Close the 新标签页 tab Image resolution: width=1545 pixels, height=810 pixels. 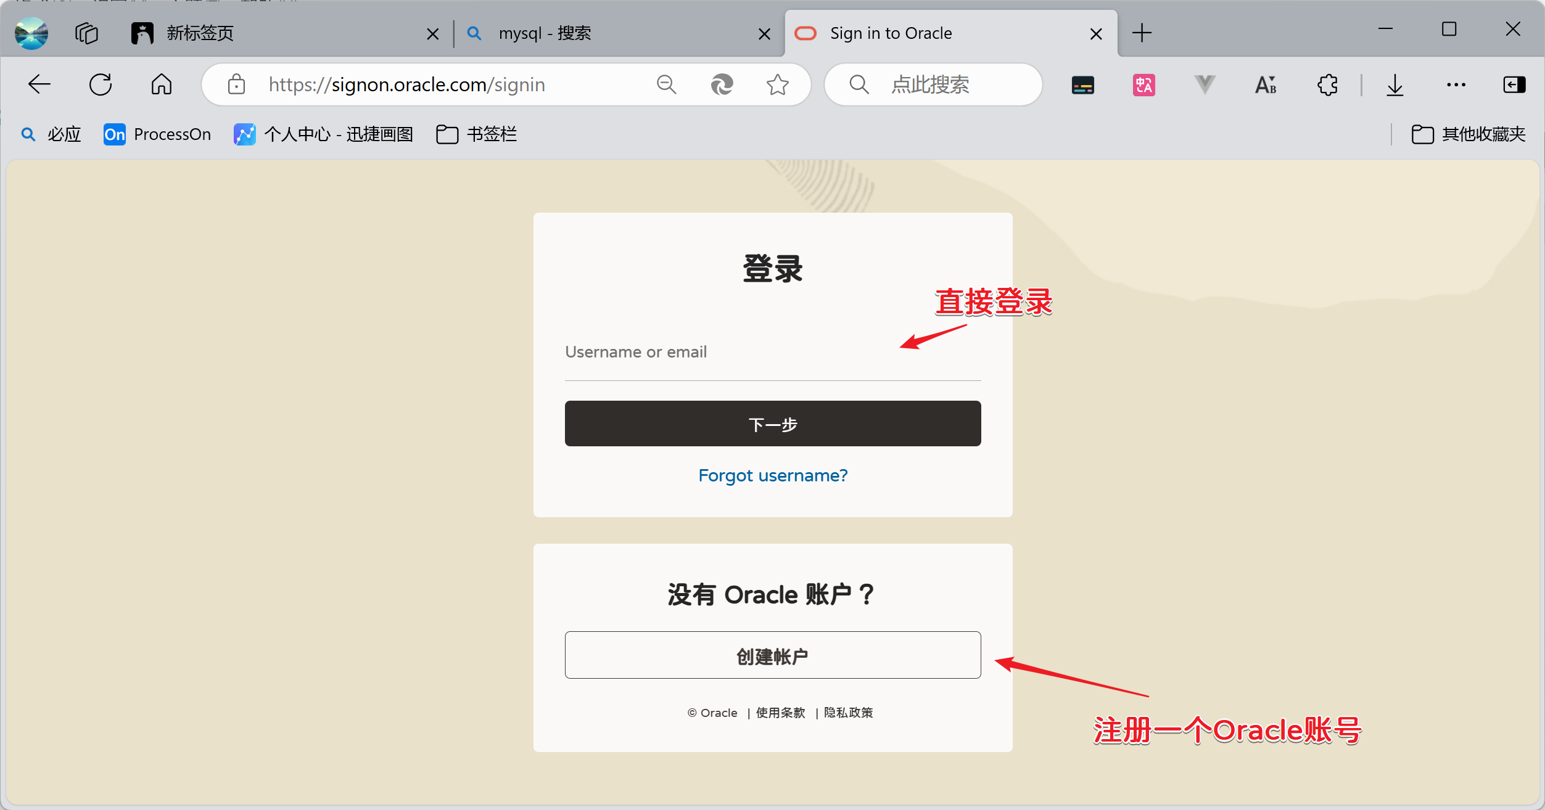(x=433, y=34)
